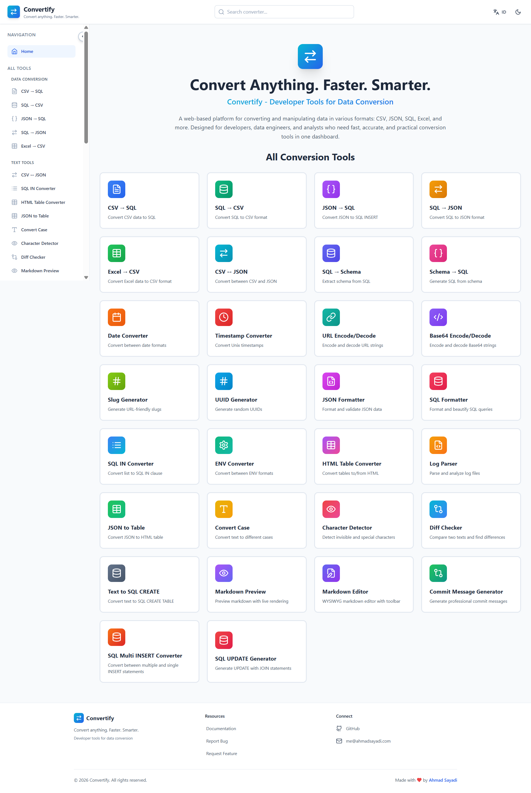Click the Excel → CSV table icon card
This screenshot has width=531, height=793.
tap(116, 253)
